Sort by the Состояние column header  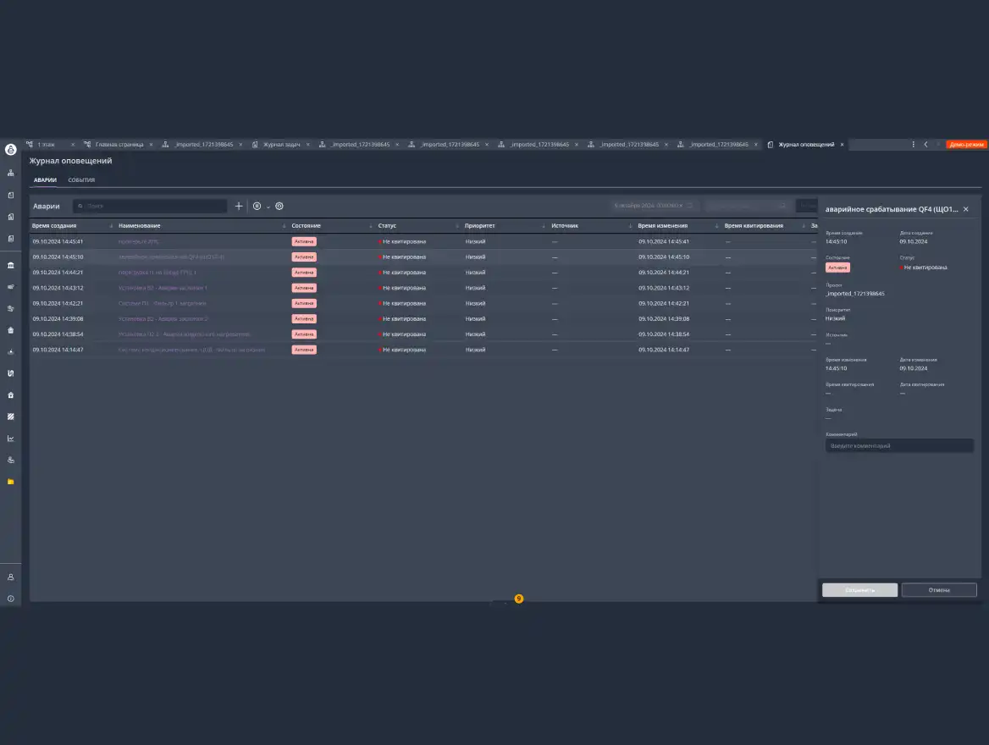pos(306,226)
